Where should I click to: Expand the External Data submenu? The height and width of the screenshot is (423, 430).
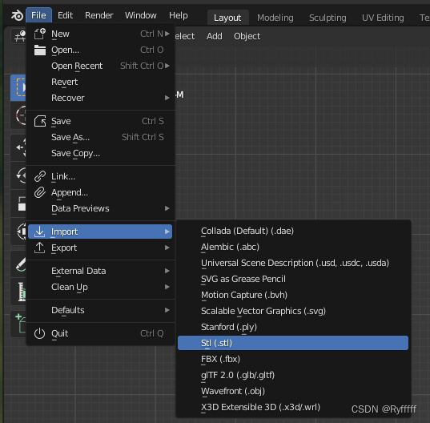pyautogui.click(x=100, y=271)
